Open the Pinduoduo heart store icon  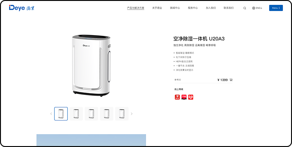(191, 97)
